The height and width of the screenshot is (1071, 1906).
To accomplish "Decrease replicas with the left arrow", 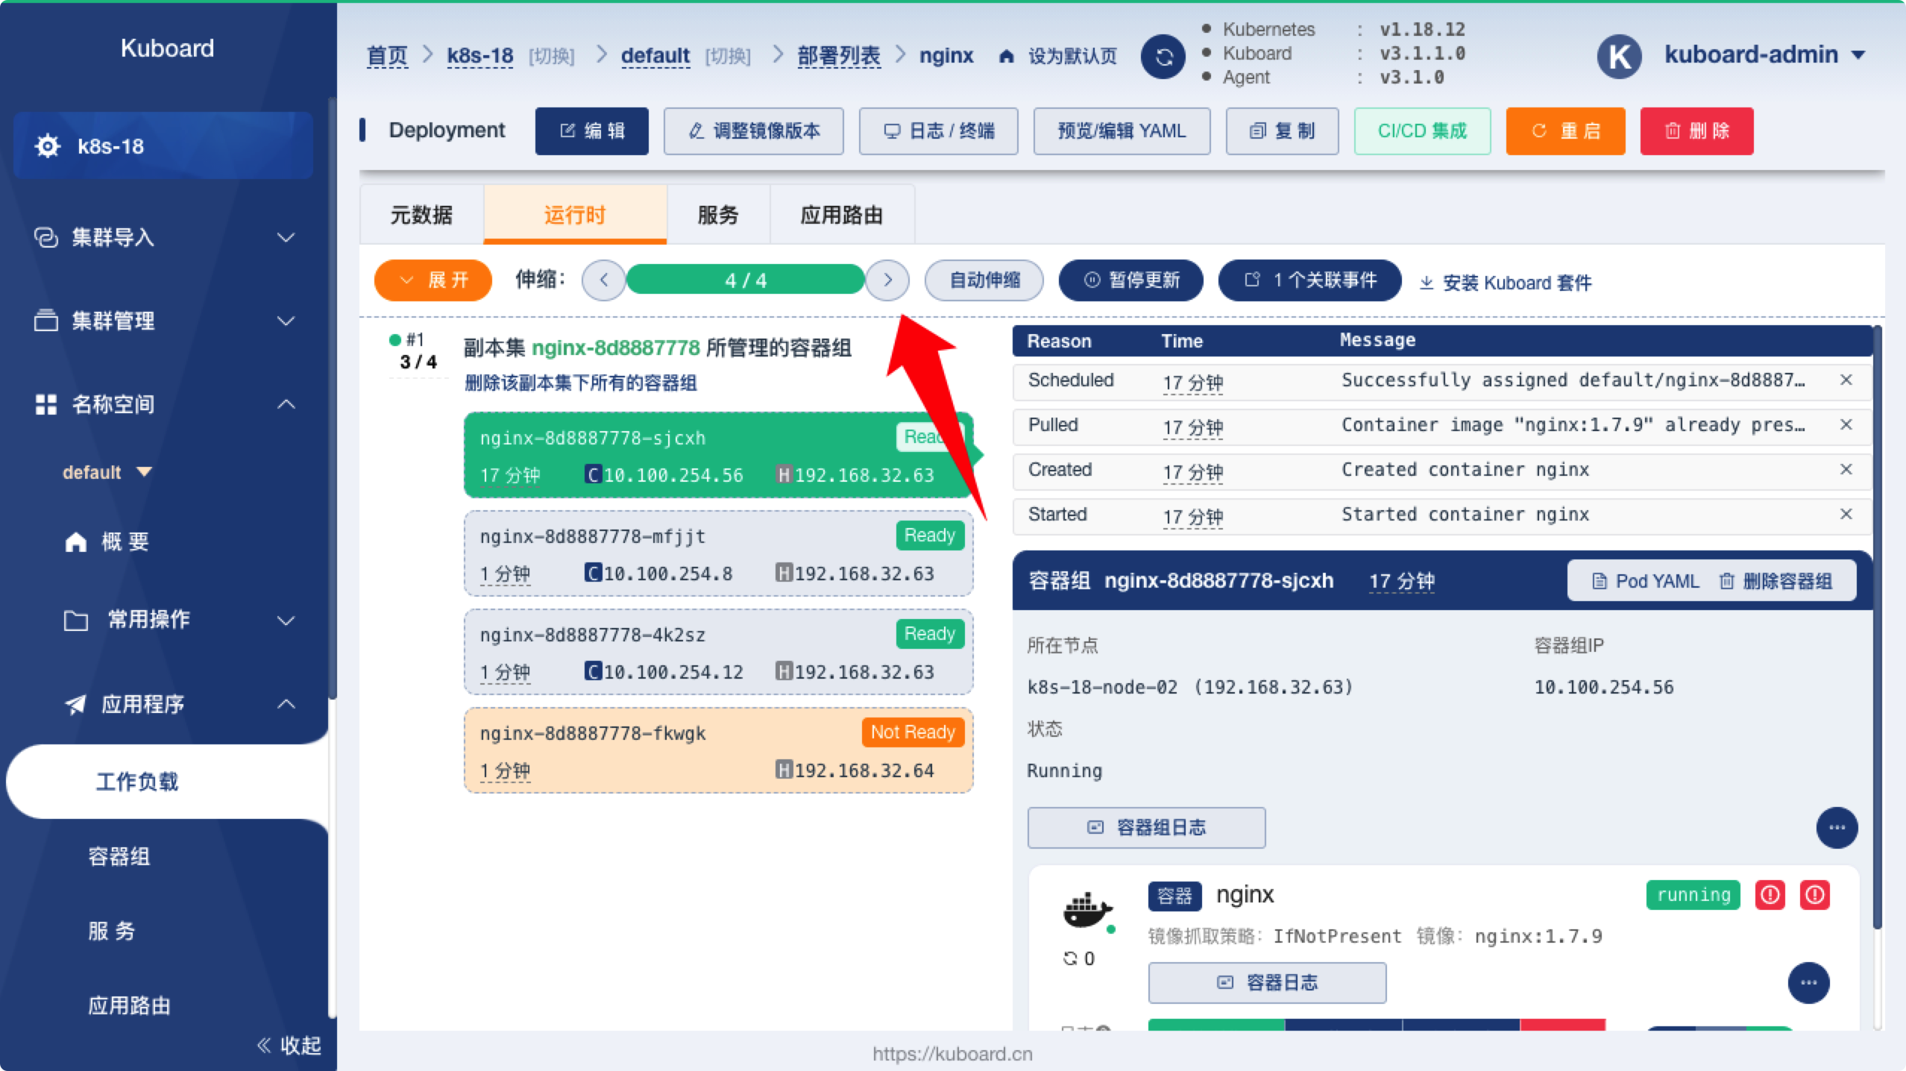I will click(x=603, y=280).
